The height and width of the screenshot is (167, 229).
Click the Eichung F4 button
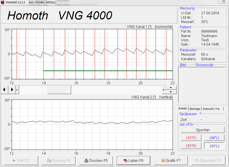59,160
